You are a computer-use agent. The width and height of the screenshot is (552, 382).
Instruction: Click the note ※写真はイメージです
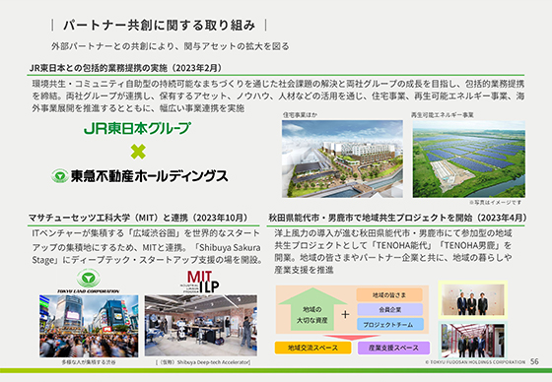coord(495,202)
